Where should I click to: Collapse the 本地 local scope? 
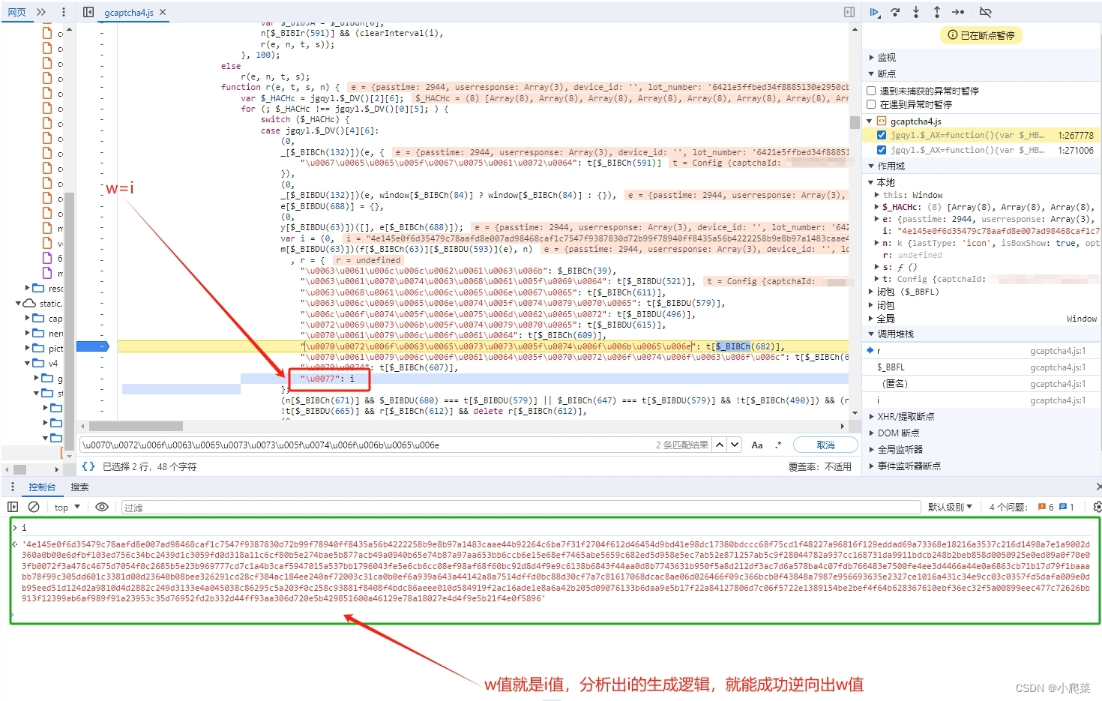click(x=886, y=183)
